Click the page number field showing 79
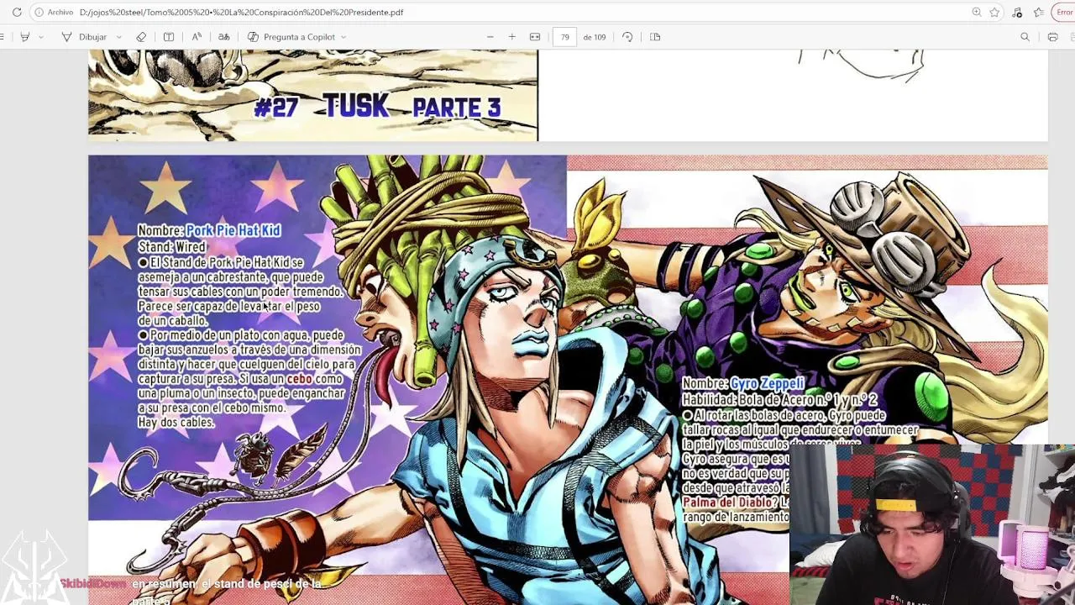This screenshot has width=1075, height=605. [x=564, y=37]
